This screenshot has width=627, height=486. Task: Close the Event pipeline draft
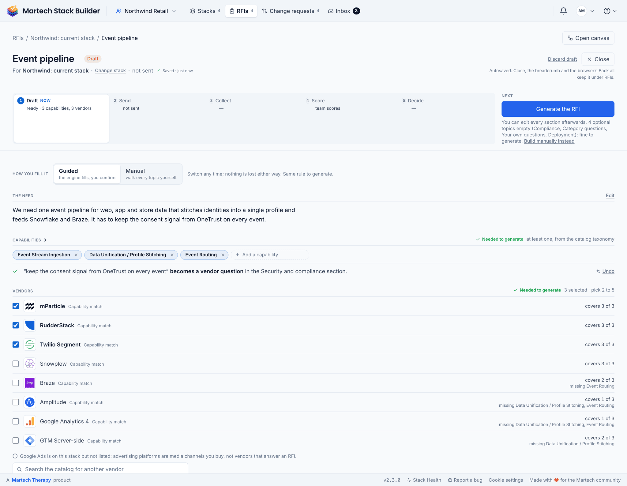coord(598,59)
